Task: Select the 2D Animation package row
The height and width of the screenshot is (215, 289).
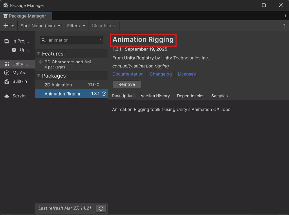Action: (x=72, y=85)
